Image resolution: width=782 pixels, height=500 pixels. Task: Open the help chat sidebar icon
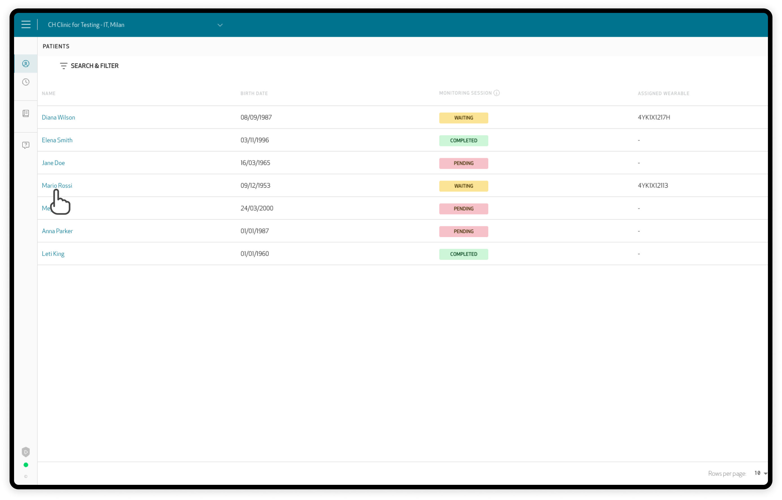[26, 145]
